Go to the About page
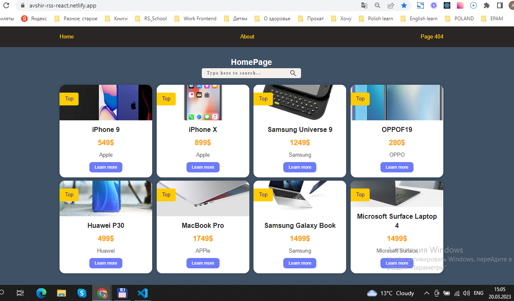This screenshot has width=514, height=301. pyautogui.click(x=247, y=36)
